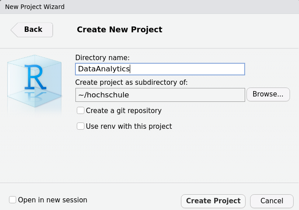Click the New Project Wizard title bar
Screen dimensions: 299x210
click(x=35, y=7)
